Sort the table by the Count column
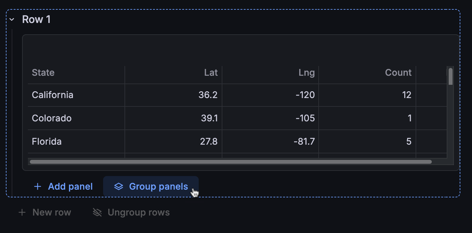This screenshot has width=472, height=233. 398,72
